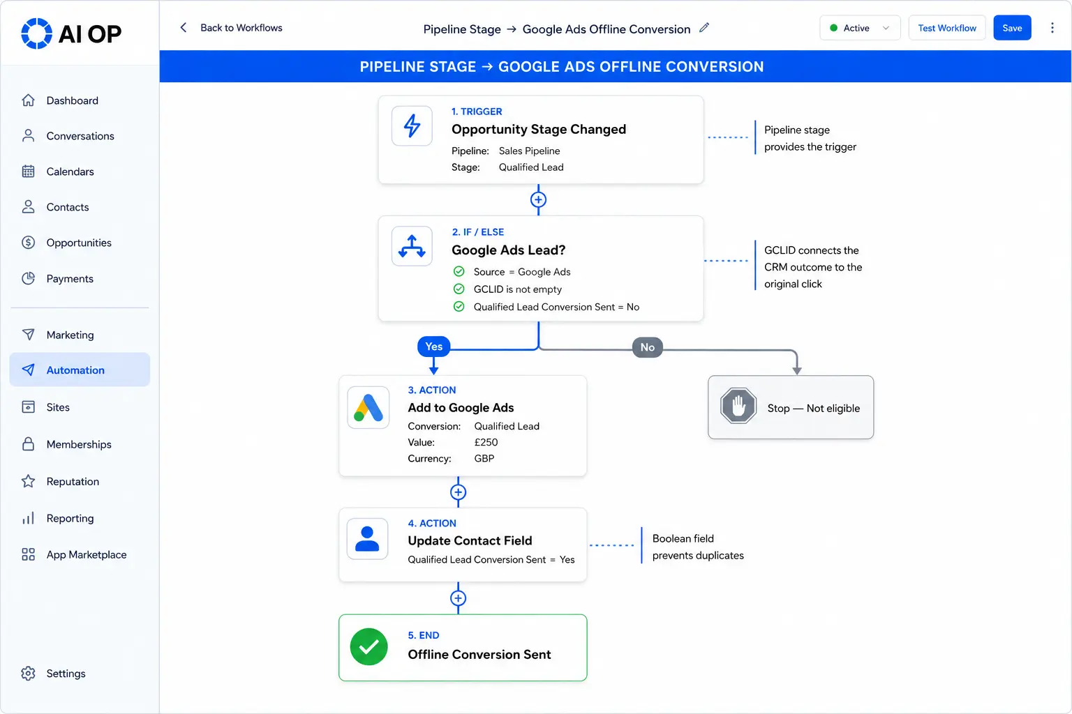
Task: Click the If/Else branching icon
Action: point(412,246)
